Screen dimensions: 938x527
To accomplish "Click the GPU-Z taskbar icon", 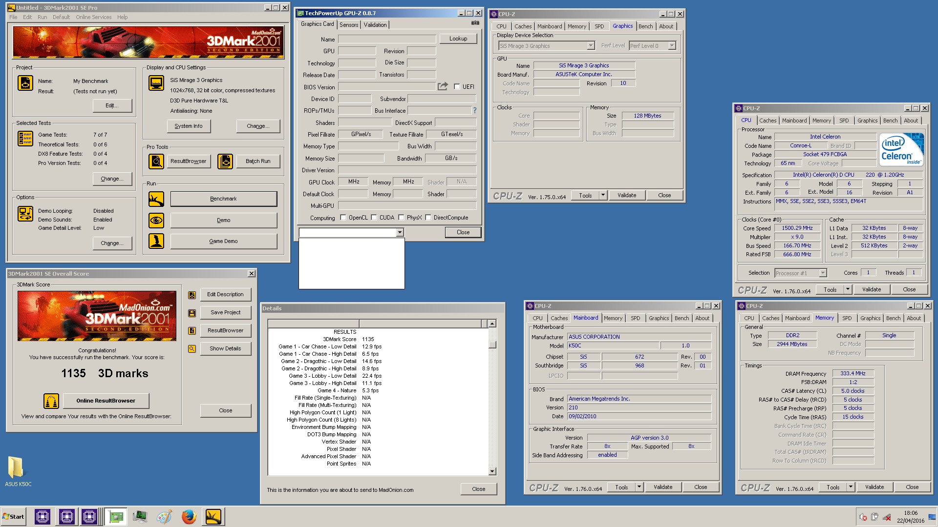I will point(116,516).
